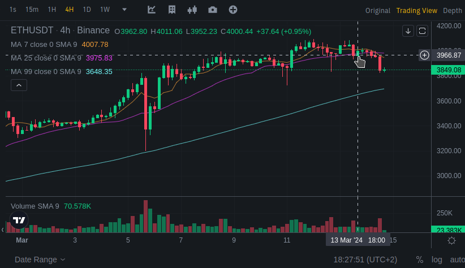Toggle auto scale mode
Image resolution: width=465 pixels, height=268 pixels.
pyautogui.click(x=457, y=260)
